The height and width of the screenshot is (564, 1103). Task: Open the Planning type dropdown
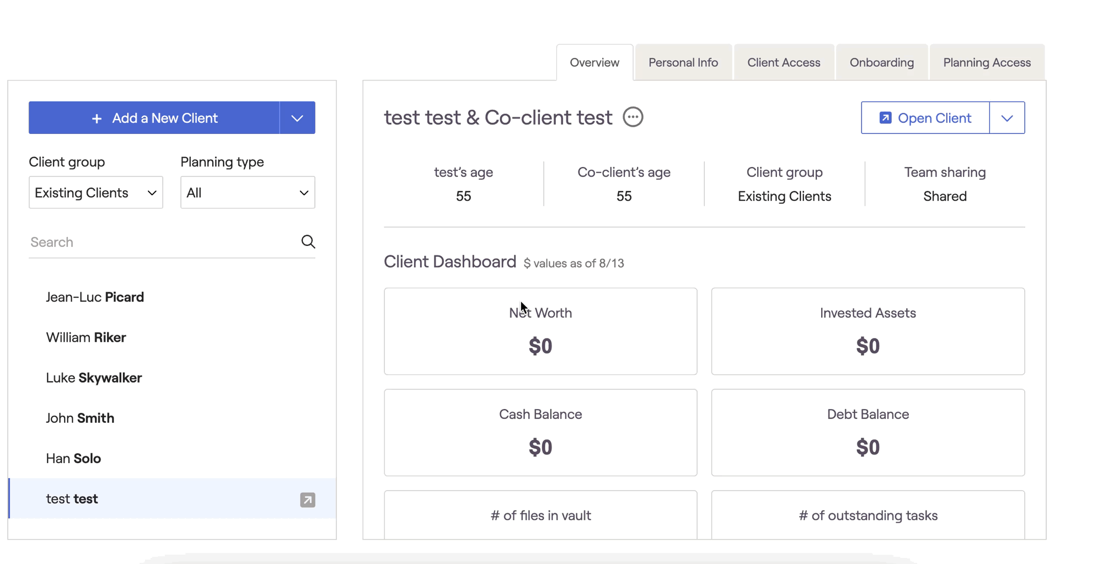coord(248,192)
